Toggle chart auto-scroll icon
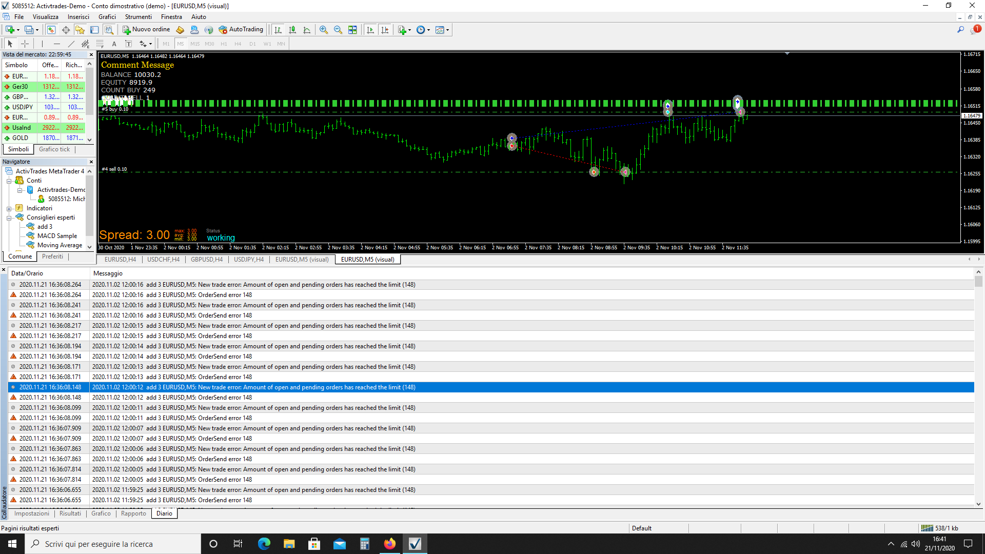The width and height of the screenshot is (985, 554). 370,30
